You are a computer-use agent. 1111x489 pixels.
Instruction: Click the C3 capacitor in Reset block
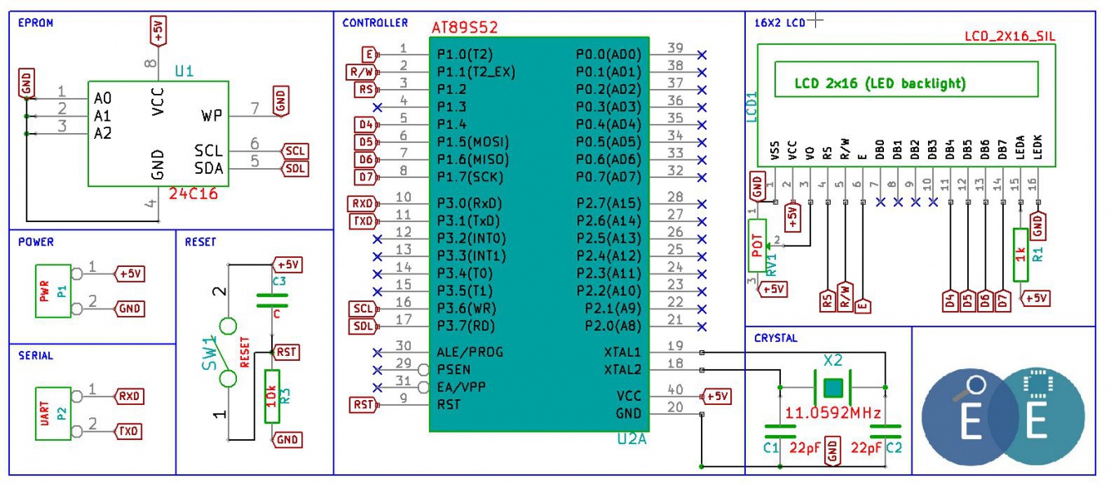pos(272,300)
